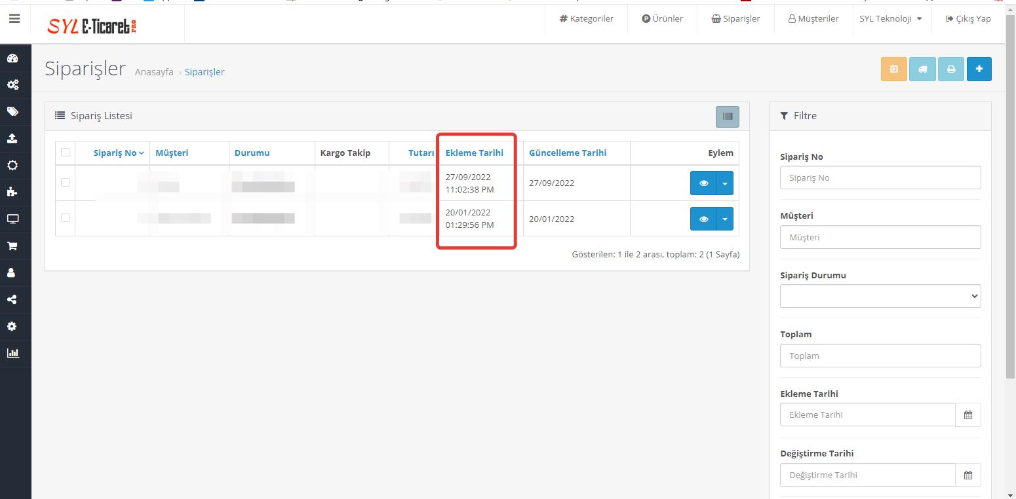Sort the table by Ekleme Tarihi column

474,153
